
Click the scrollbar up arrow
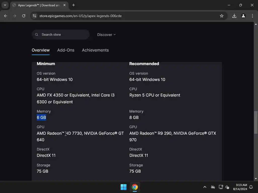(256, 24)
